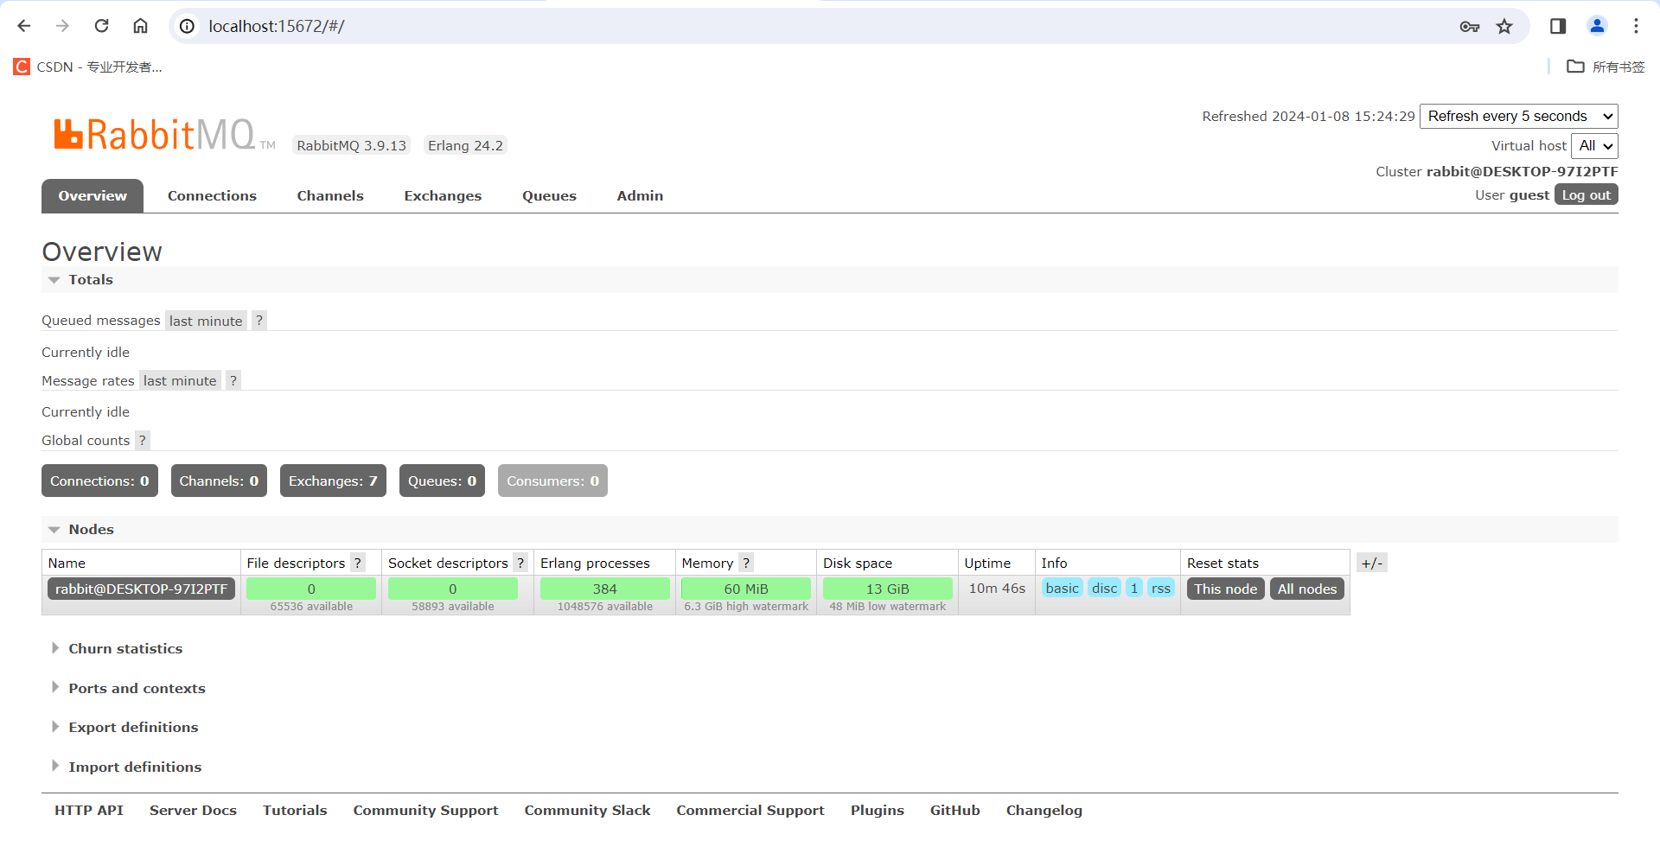Screen dimensions: 1660x847
Task: Open browser profile avatar
Action: coord(1597,26)
